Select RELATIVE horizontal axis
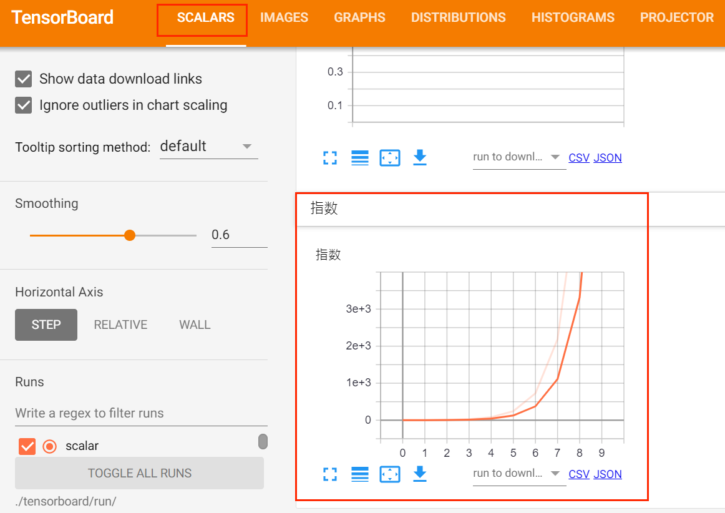This screenshot has height=513, width=725. (120, 325)
